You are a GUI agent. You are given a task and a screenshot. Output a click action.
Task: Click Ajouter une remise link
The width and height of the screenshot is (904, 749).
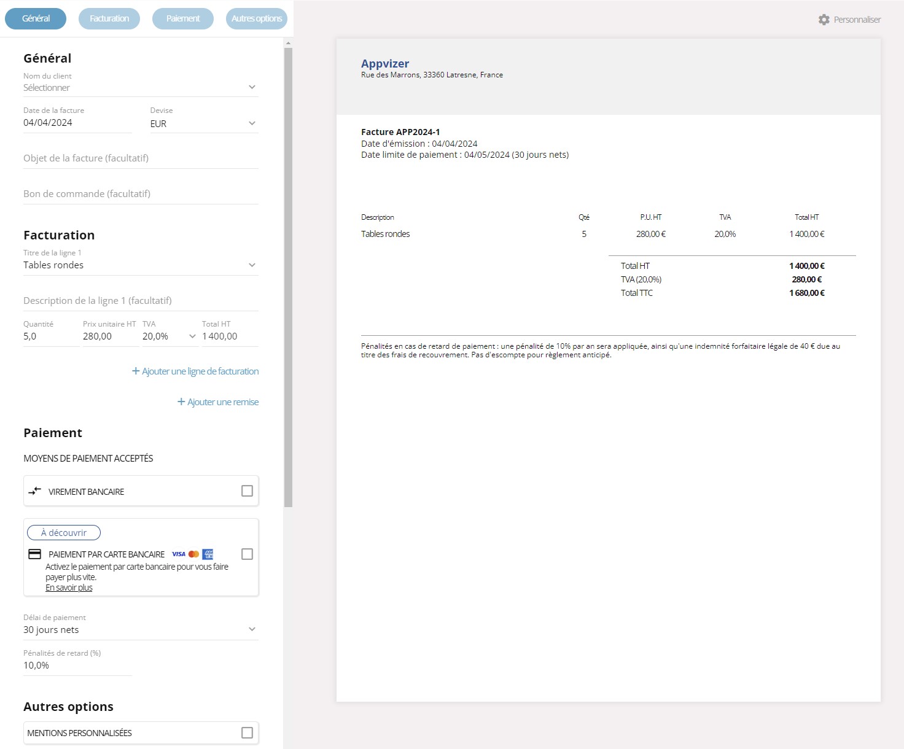(218, 402)
